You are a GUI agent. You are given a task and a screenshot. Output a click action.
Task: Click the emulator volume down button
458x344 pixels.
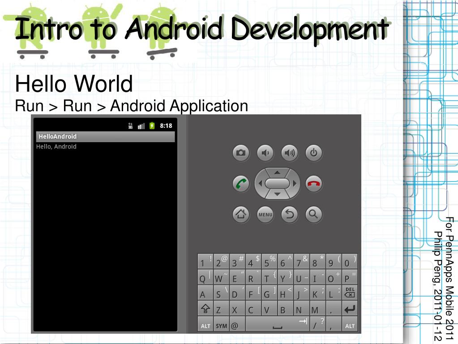[265, 152]
